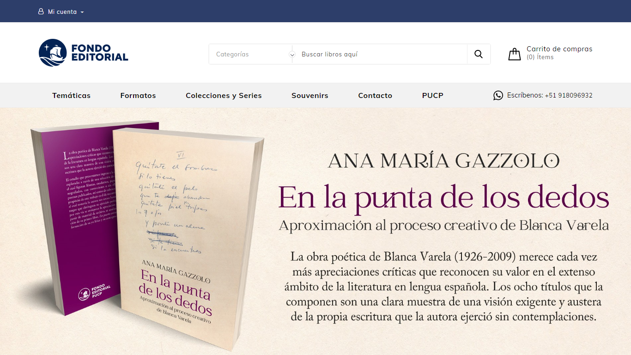Click the Categorías chevron arrow
631x355 pixels.
[292, 55]
